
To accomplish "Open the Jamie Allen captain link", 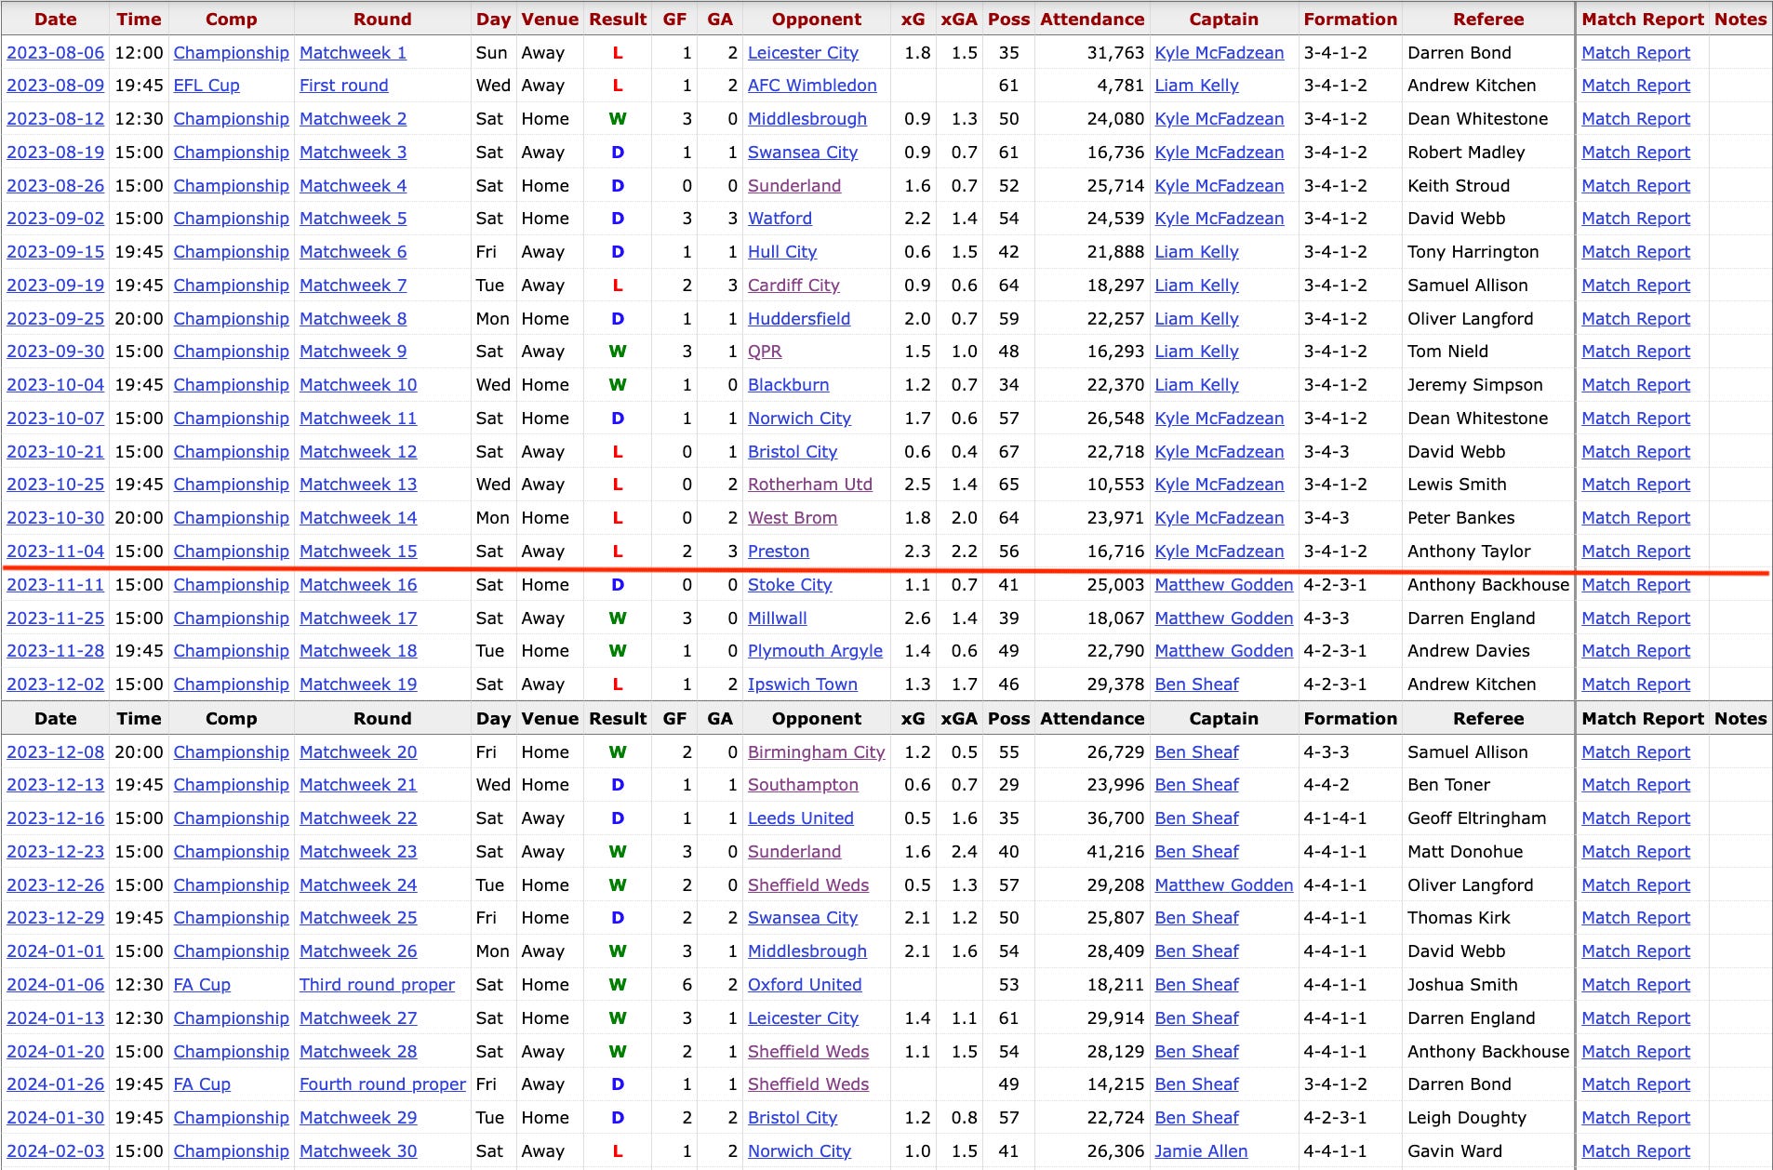I will click(1201, 1151).
